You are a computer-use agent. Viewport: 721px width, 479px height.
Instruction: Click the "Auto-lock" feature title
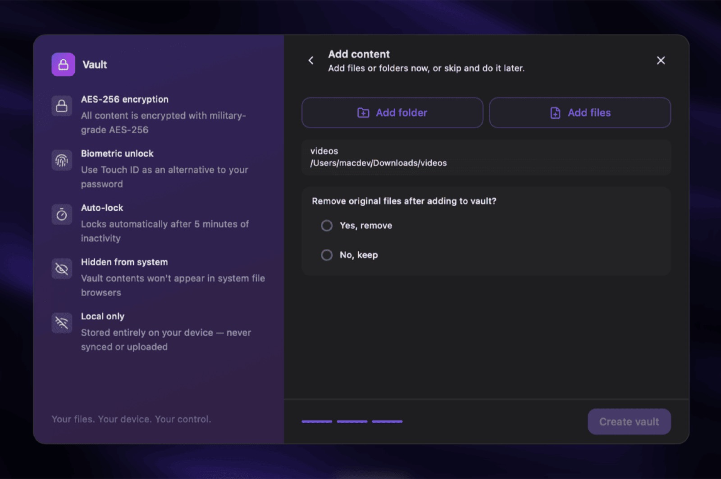[102, 208]
